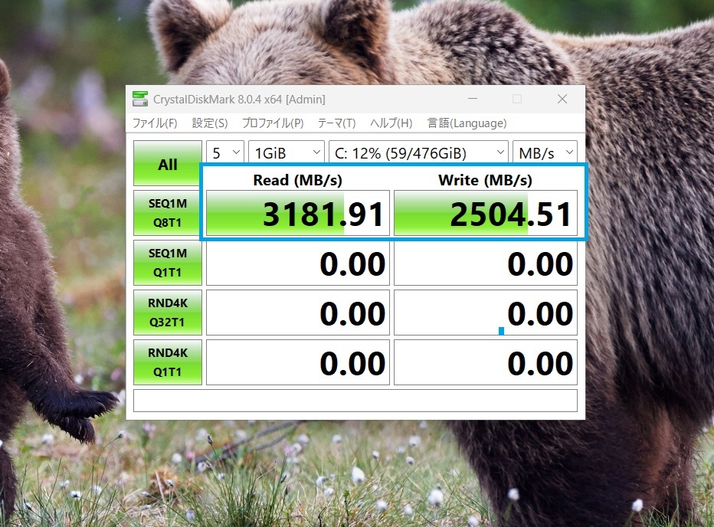
Task: Run all benchmarks with the All button
Action: tap(168, 163)
